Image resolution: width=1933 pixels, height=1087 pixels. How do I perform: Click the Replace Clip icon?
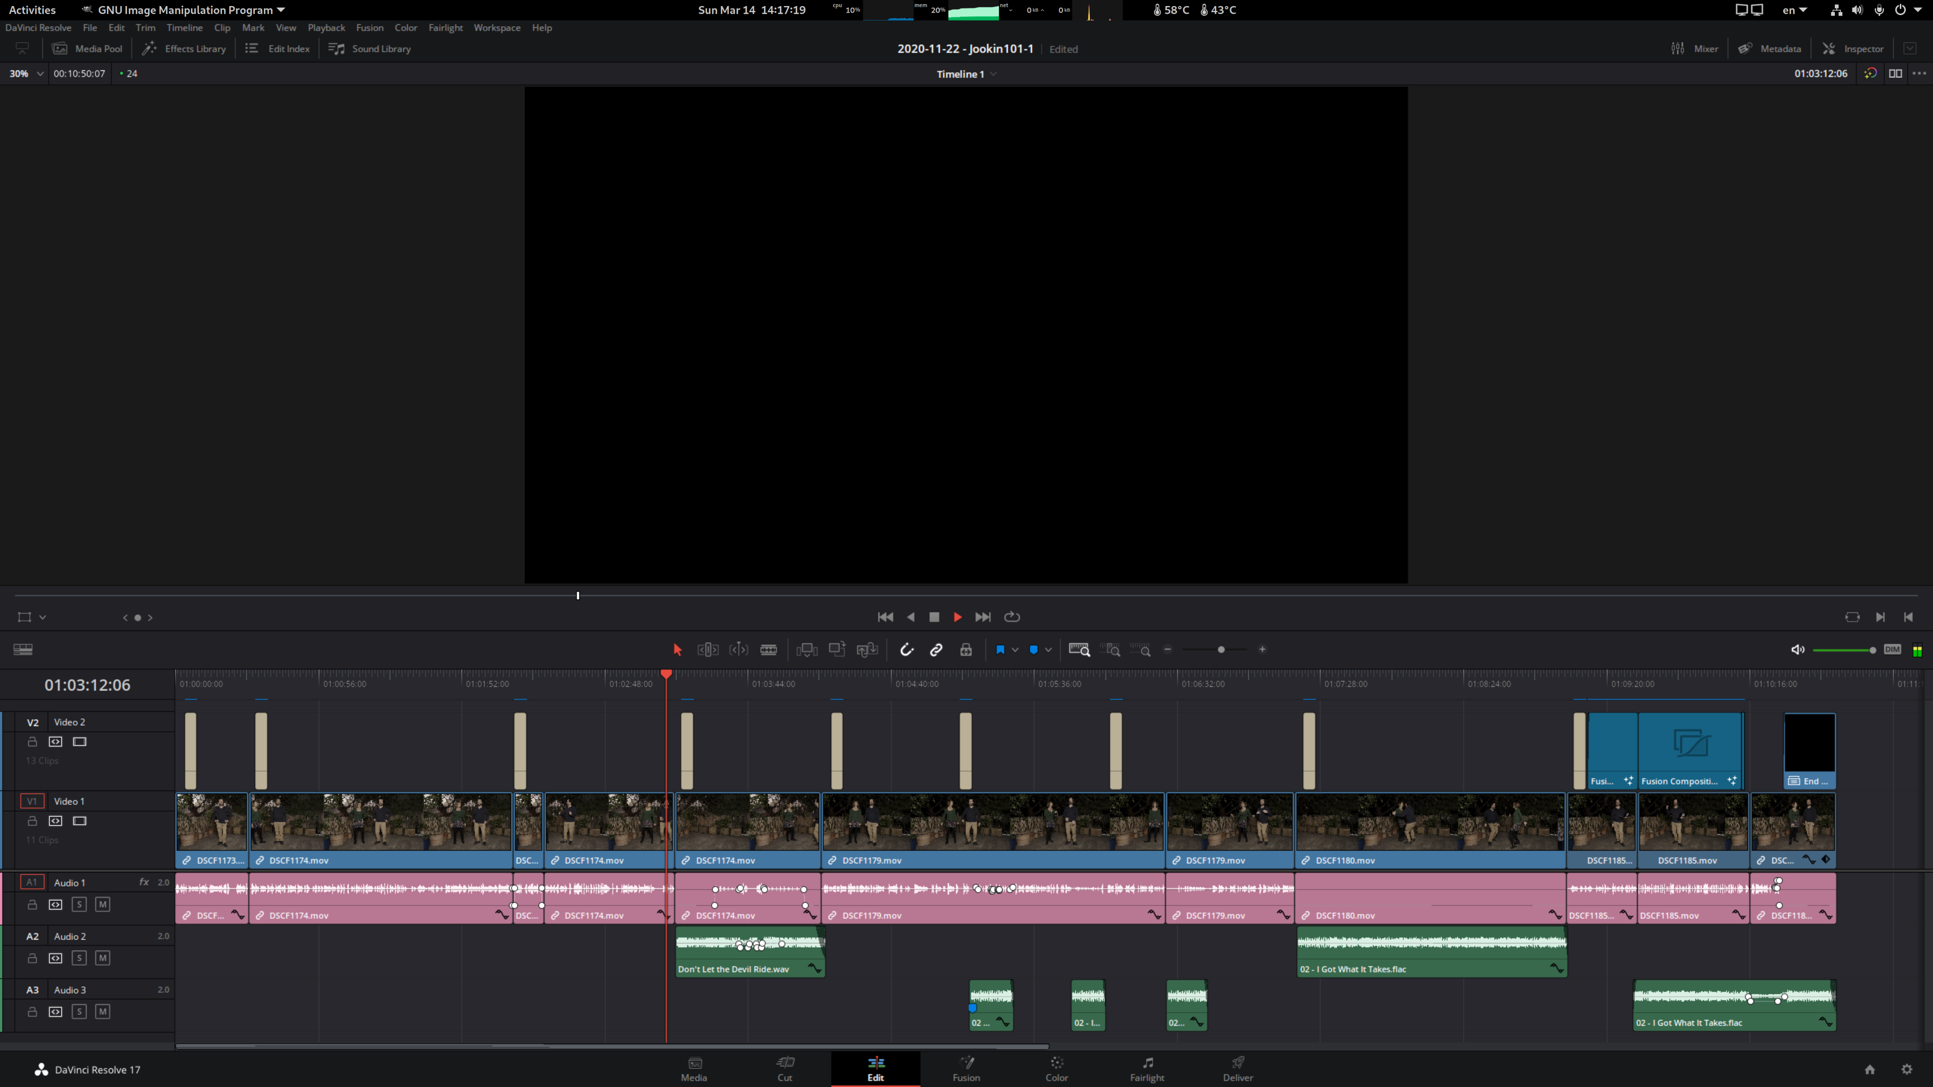[867, 650]
